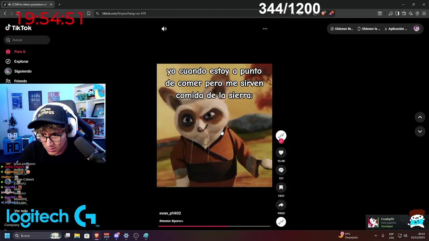This screenshot has height=241, width=429.
Task: Open the TikTok profile avatar menu
Action: click(x=417, y=29)
